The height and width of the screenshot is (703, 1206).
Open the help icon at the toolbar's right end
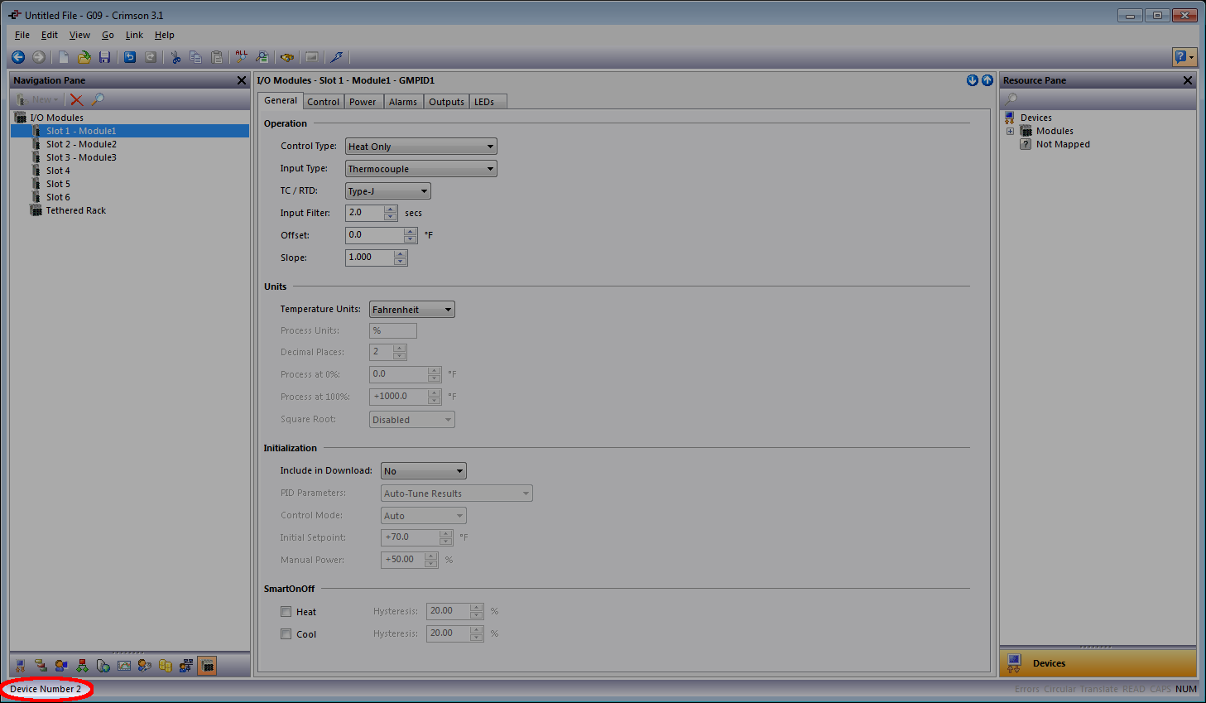[x=1184, y=57]
